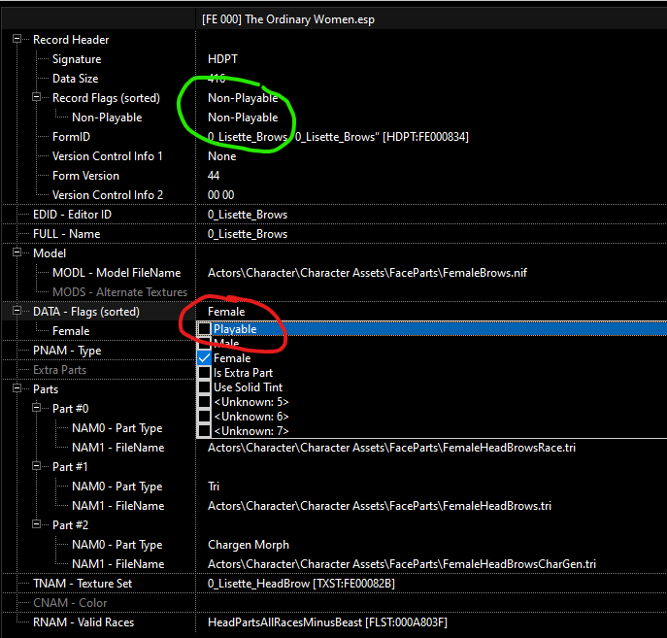667x638 pixels.
Task: Collapse the DATA - Flags (sorted) node
Action: 17,311
